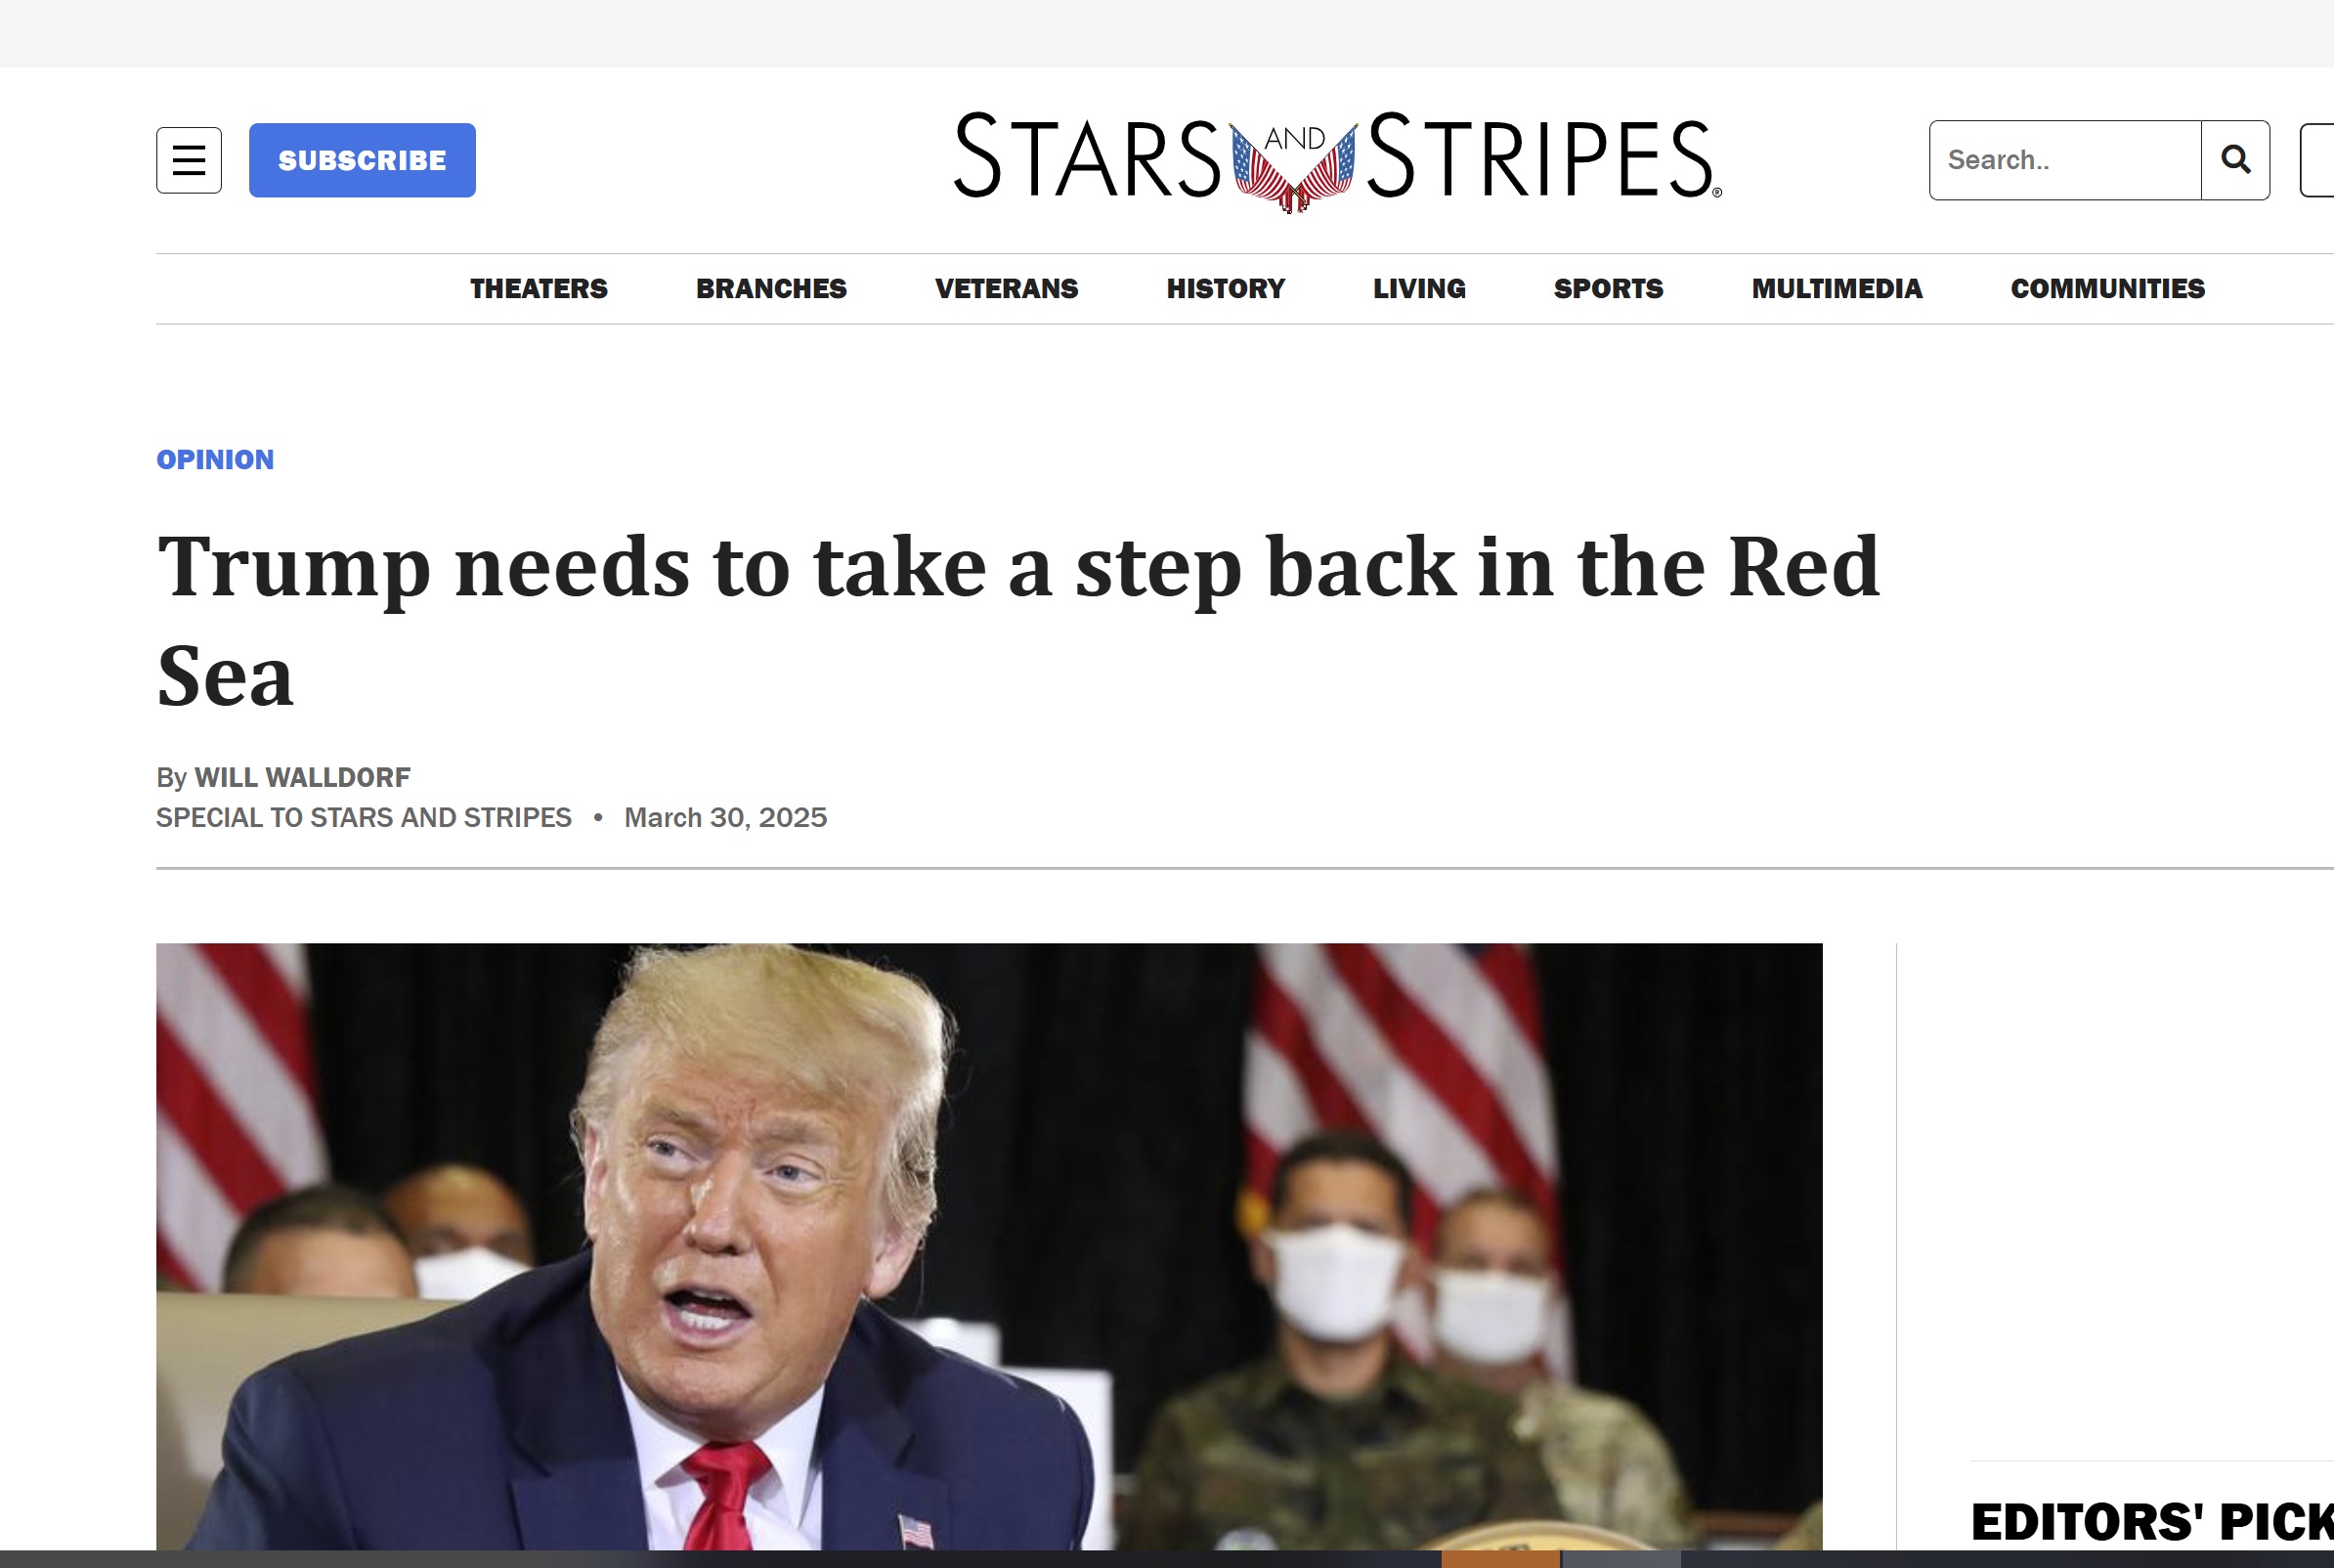Navigate to the Sports section
2334x1568 pixels.
[x=1609, y=289]
